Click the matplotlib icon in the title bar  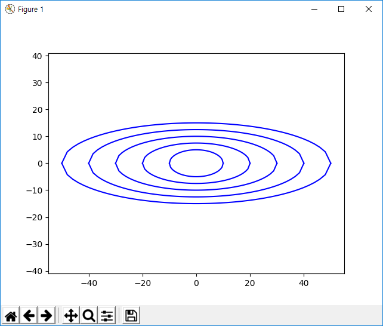pos(10,10)
